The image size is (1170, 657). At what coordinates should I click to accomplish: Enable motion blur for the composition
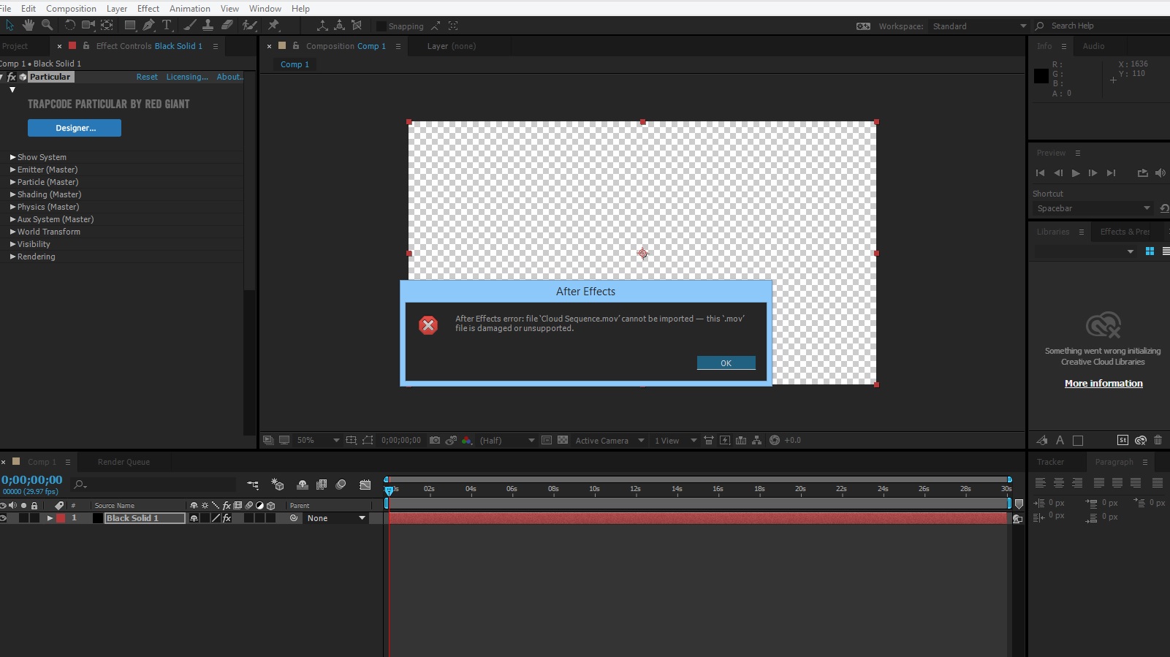341,485
